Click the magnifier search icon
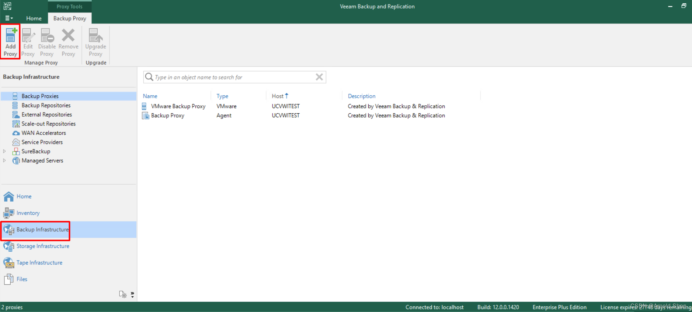The height and width of the screenshot is (312, 692). [x=149, y=77]
